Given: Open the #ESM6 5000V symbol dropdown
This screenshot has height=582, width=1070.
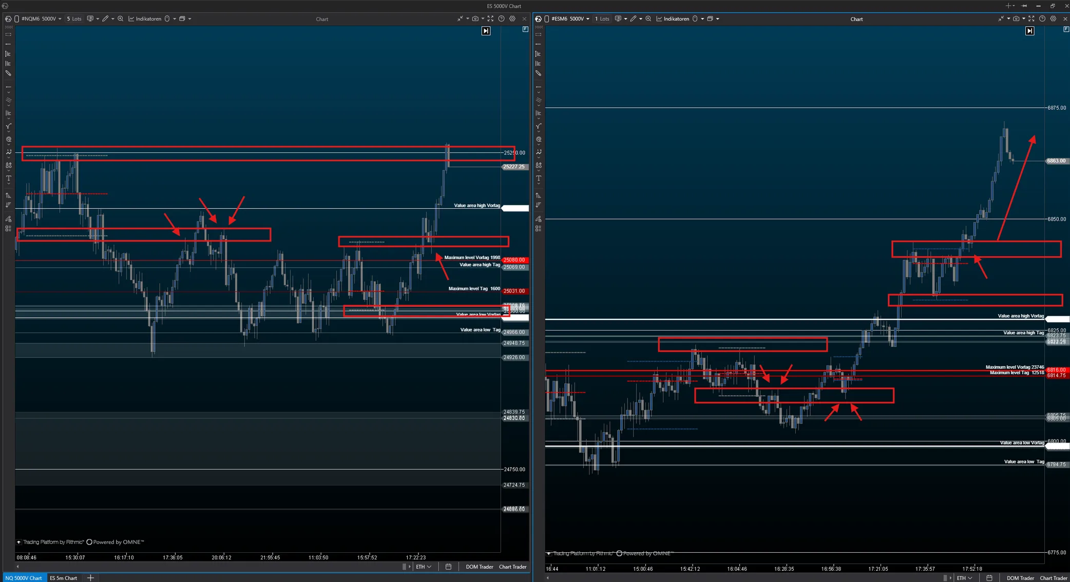Looking at the screenshot, I should (x=570, y=19).
